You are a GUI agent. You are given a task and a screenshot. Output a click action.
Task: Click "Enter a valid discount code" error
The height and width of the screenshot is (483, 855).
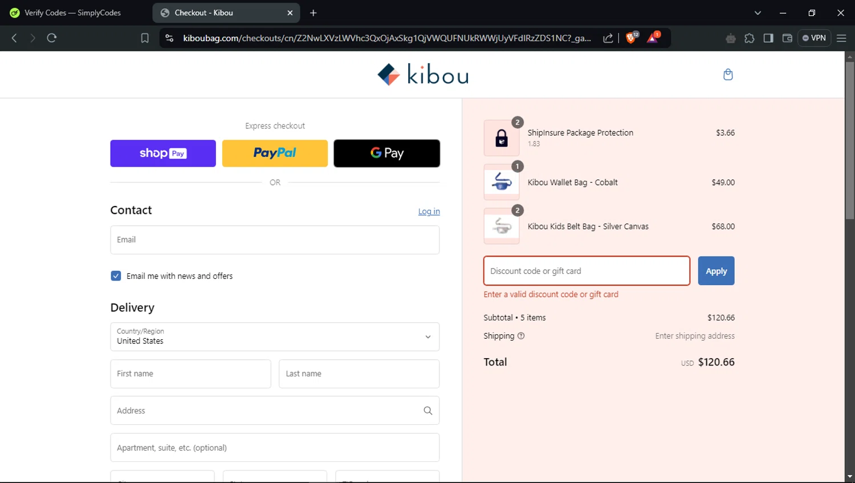point(551,294)
